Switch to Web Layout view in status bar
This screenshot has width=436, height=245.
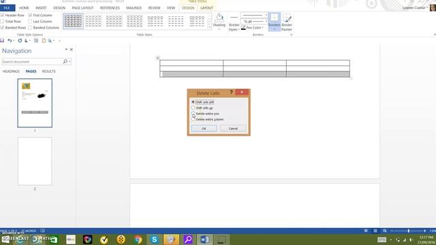tap(384, 231)
